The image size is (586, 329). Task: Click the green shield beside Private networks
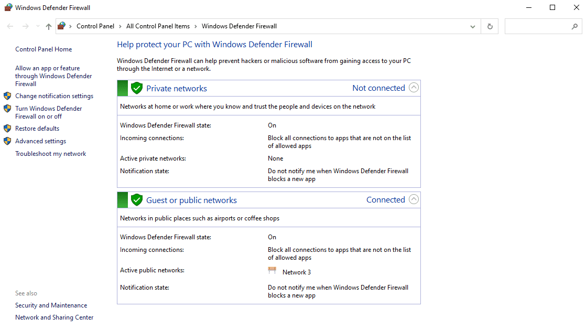click(x=137, y=88)
